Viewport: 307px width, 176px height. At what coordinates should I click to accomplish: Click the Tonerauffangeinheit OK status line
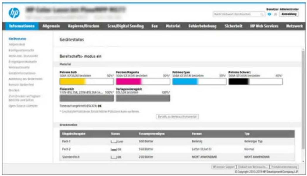(x=81, y=106)
